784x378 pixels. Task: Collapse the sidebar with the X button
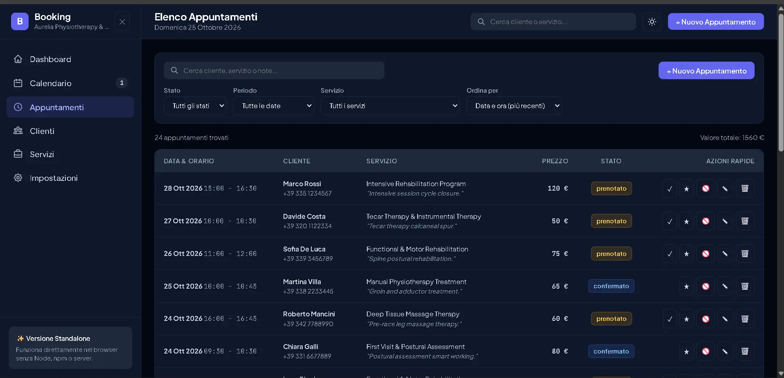pos(122,22)
